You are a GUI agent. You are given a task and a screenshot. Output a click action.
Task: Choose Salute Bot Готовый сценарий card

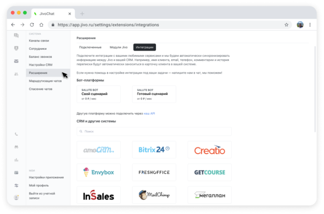(154, 94)
